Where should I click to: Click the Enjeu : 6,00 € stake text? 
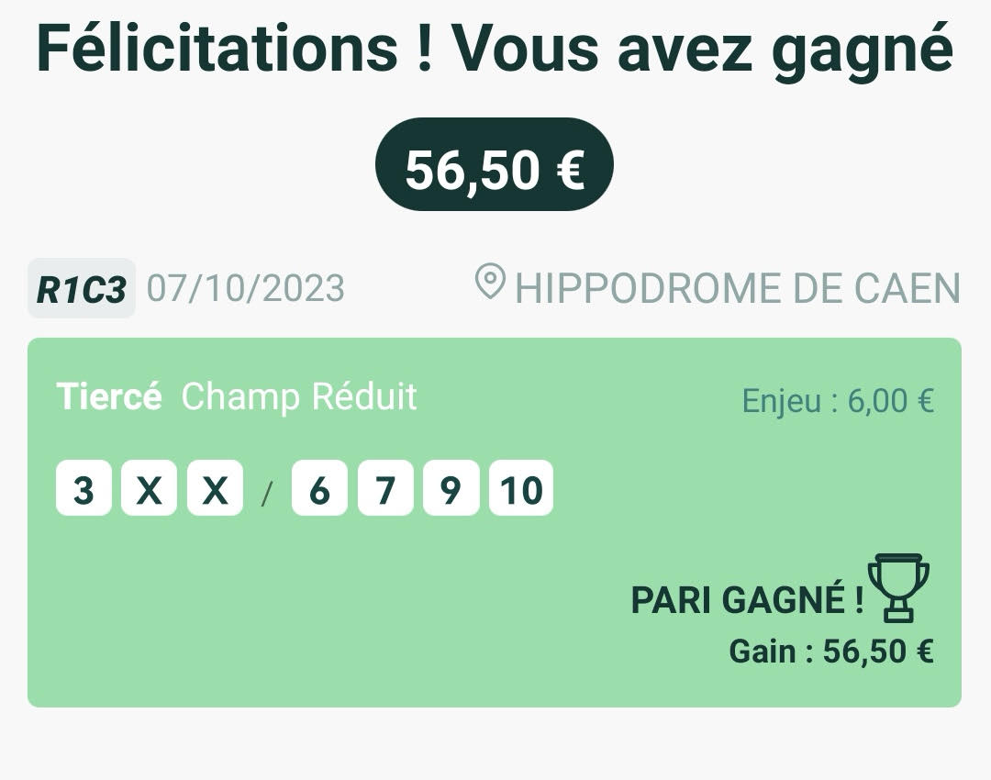click(x=838, y=400)
